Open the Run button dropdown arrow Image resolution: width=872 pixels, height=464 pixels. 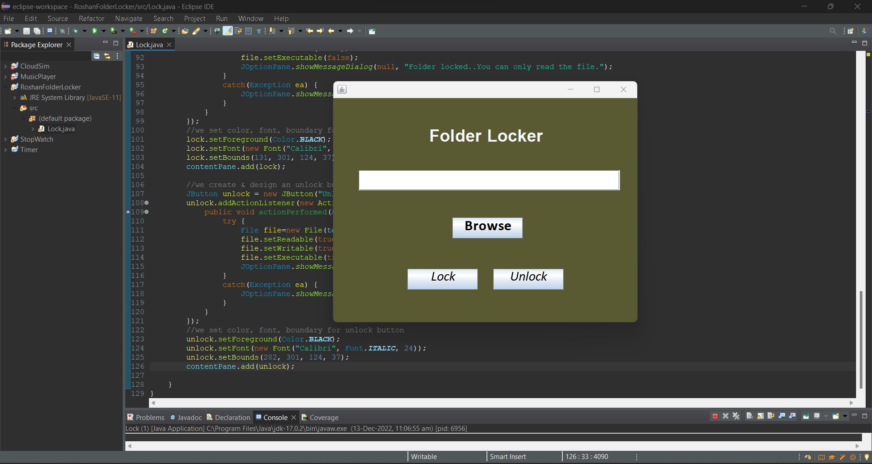(x=104, y=31)
